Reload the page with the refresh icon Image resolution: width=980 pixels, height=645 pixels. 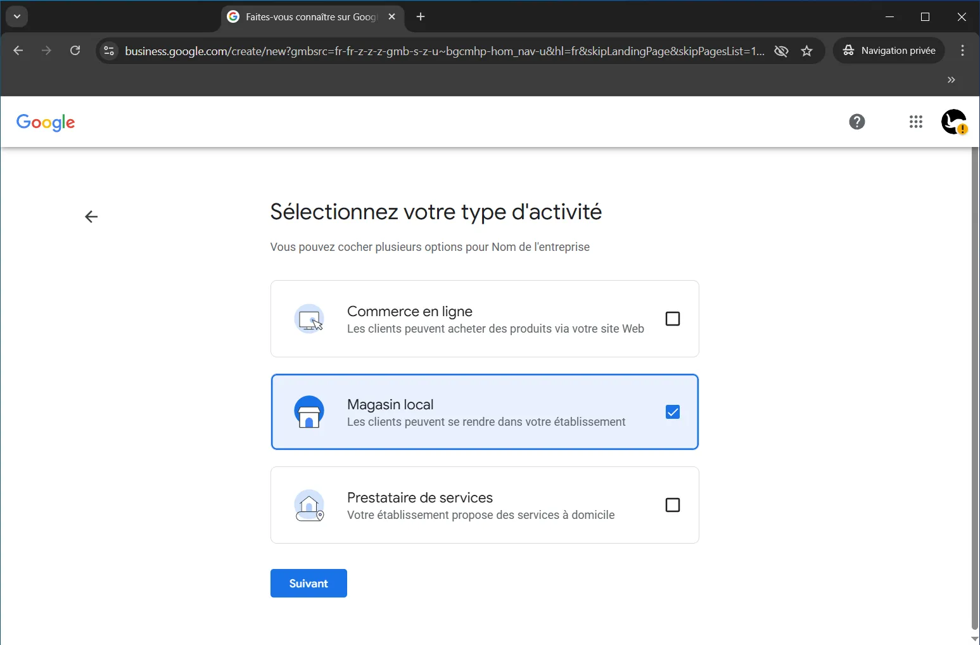tap(75, 51)
